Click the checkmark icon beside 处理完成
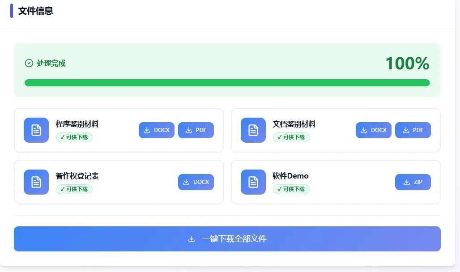 click(x=29, y=64)
